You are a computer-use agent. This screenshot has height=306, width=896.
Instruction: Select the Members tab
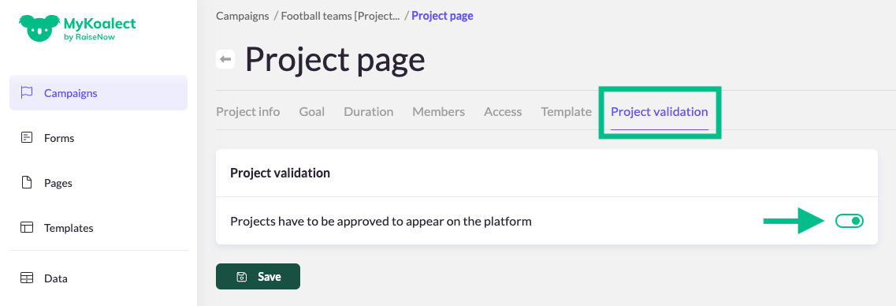coord(439,111)
